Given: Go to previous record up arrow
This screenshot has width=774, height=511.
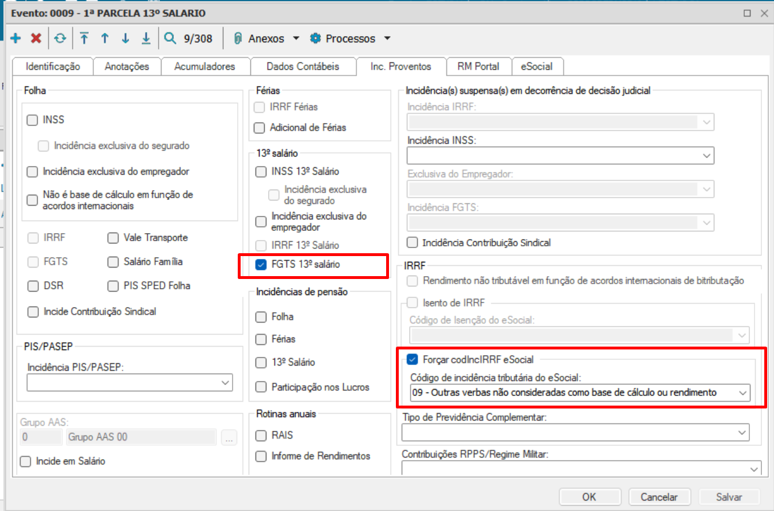Looking at the screenshot, I should (x=105, y=38).
